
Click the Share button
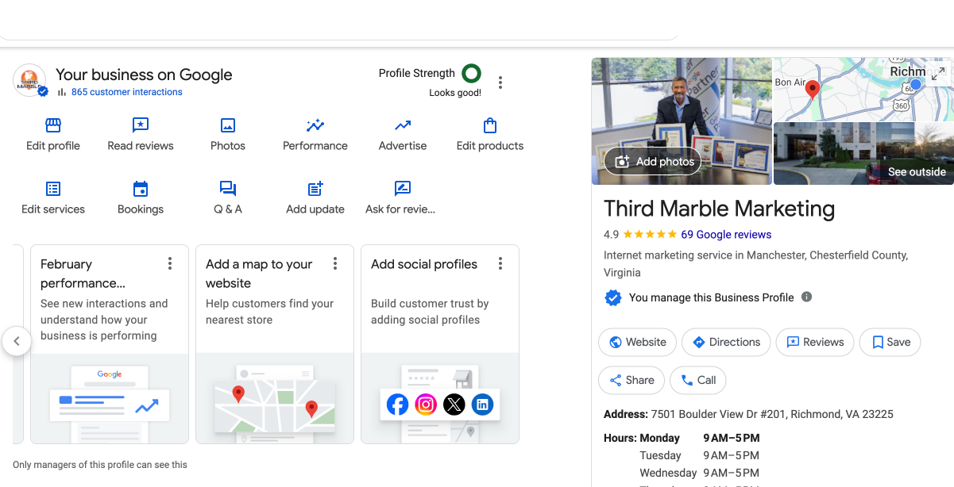tap(631, 380)
